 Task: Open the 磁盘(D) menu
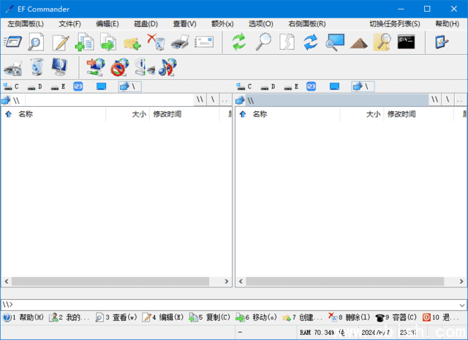[146, 24]
